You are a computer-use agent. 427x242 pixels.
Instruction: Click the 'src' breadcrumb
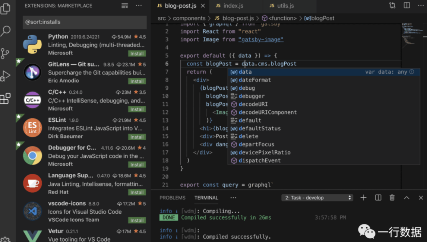pos(162,18)
